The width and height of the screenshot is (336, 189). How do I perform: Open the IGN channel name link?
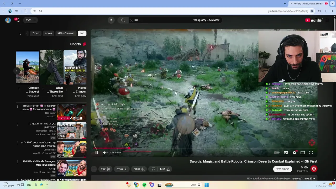pos(306,167)
